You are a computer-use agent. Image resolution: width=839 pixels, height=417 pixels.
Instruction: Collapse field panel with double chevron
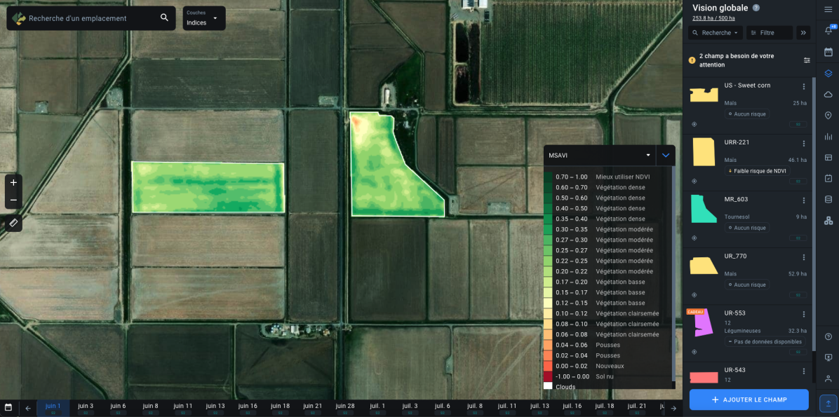[803, 33]
